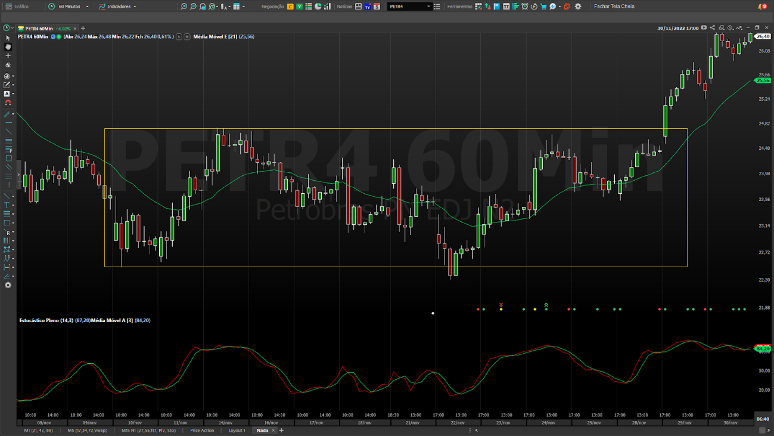Open green V sell order button

(299, 7)
